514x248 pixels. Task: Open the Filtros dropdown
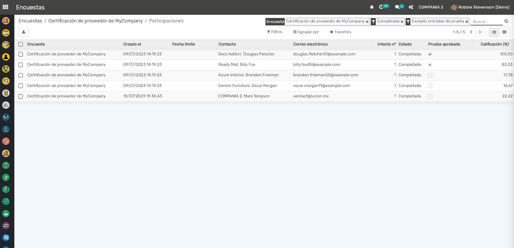pos(275,32)
